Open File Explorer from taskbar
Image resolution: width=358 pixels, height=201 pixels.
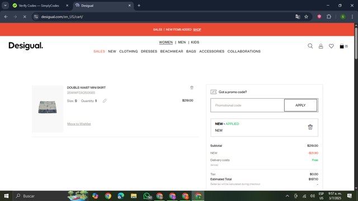(134, 196)
